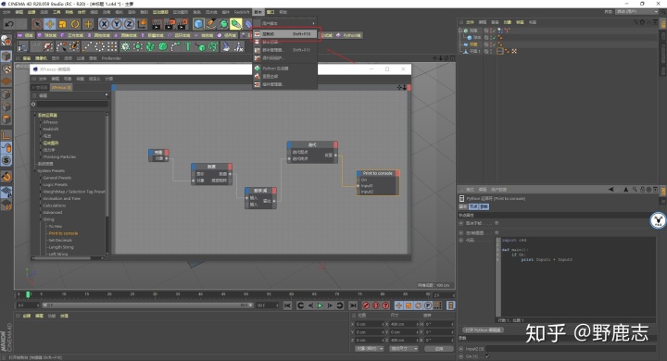
Task: Toggle first checkbox under node properties section
Action: coord(497,223)
